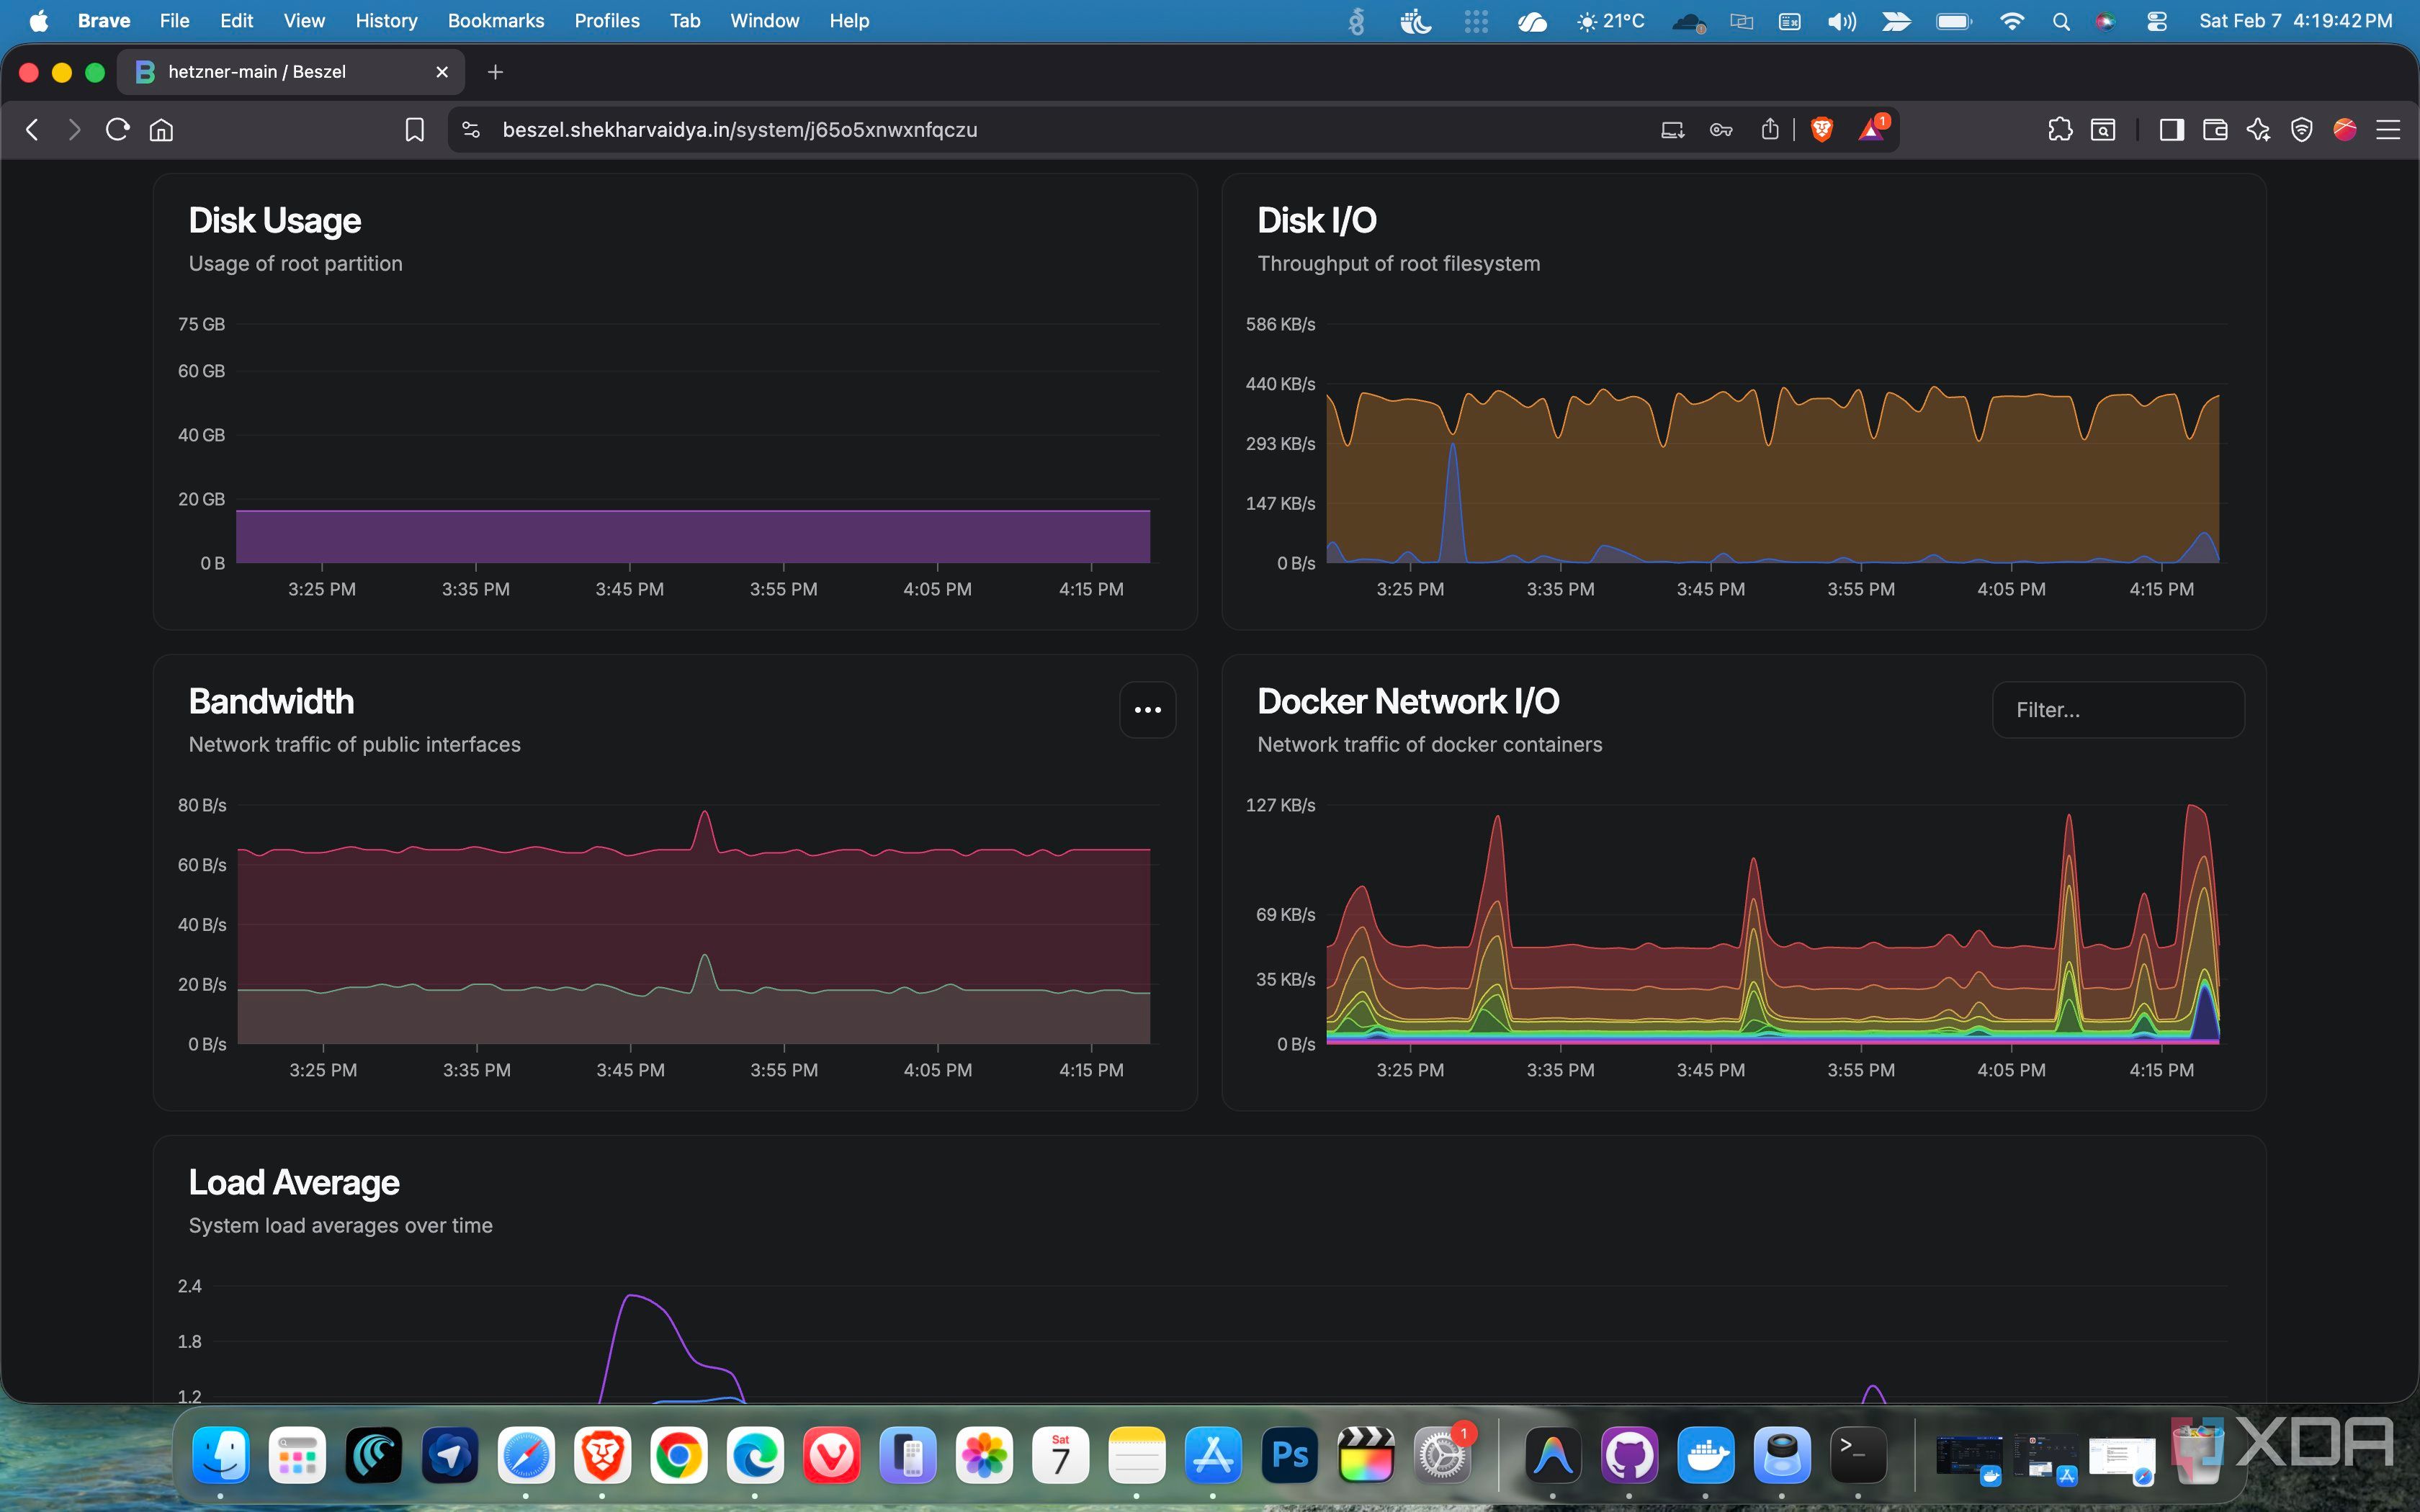Screen dimensions: 2420x1512
Task: Bookmark this Beszel page
Action: (414, 130)
